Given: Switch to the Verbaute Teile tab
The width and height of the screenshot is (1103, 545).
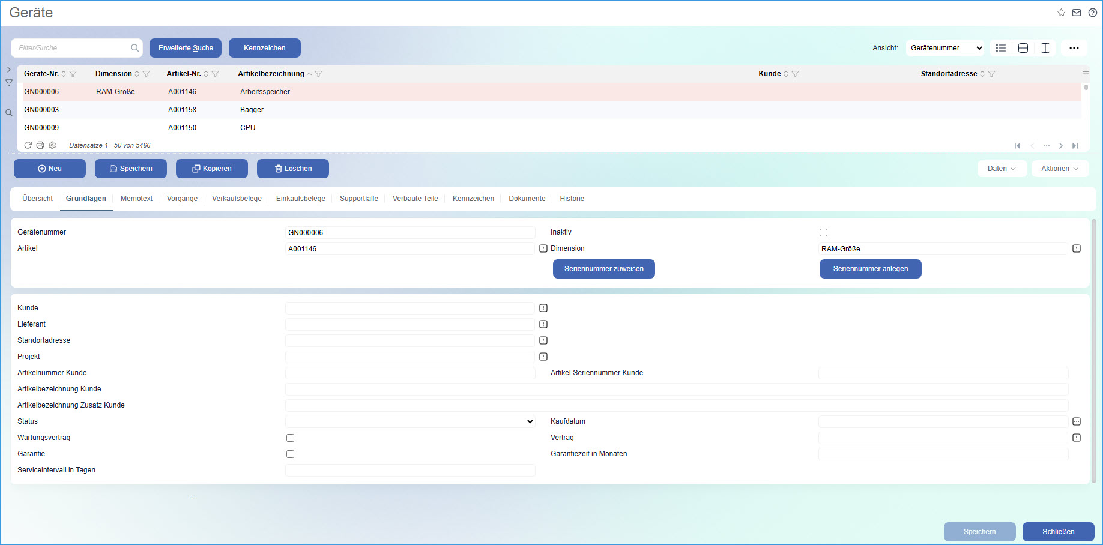Looking at the screenshot, I should (x=415, y=199).
